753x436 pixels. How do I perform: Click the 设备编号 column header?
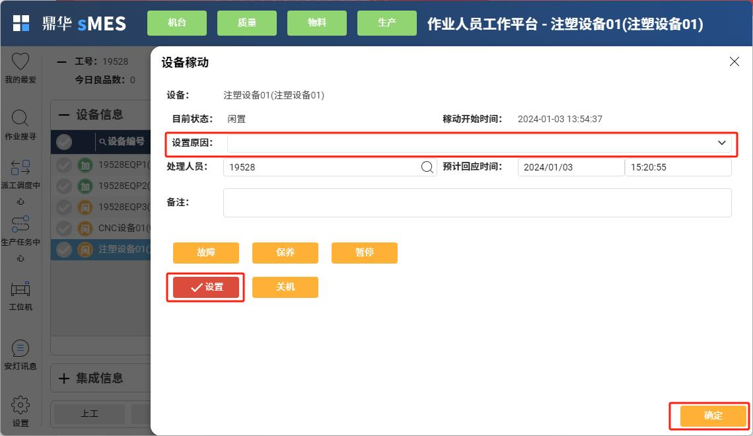pyautogui.click(x=126, y=141)
